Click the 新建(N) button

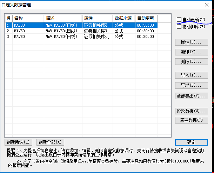pos(192,52)
